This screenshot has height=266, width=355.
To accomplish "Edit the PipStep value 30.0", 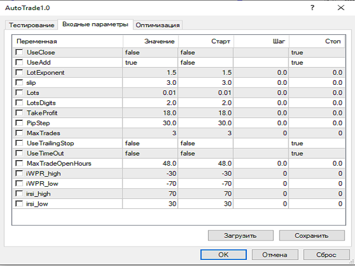I will pyautogui.click(x=150, y=123).
